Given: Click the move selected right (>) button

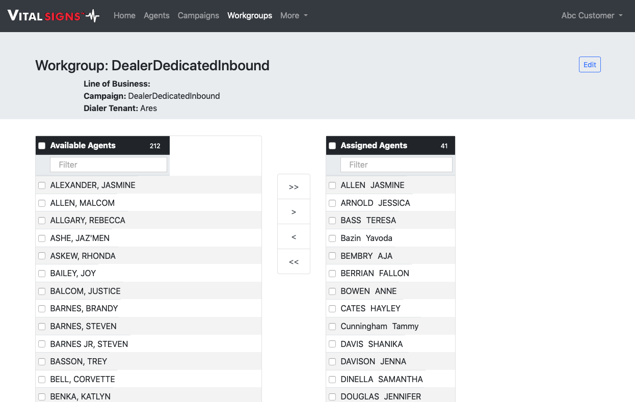Looking at the screenshot, I should (294, 212).
